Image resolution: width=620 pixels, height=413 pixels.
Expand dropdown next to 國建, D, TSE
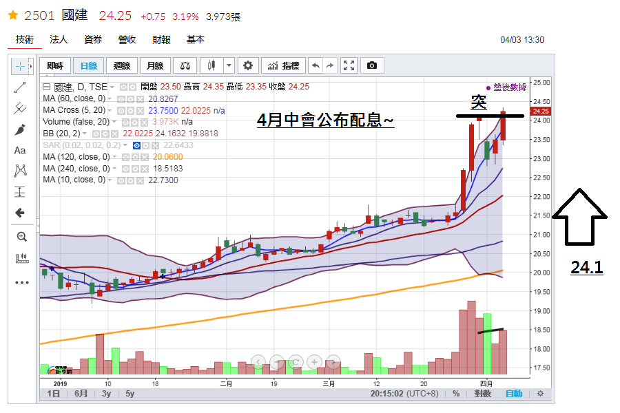(112, 87)
